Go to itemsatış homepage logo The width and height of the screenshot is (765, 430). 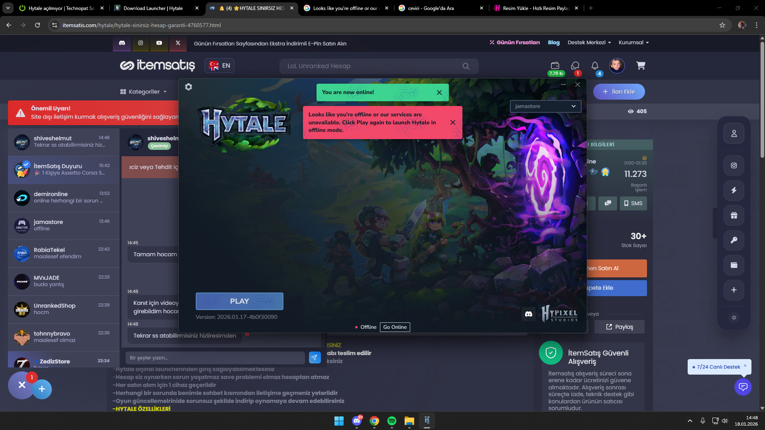158,65
